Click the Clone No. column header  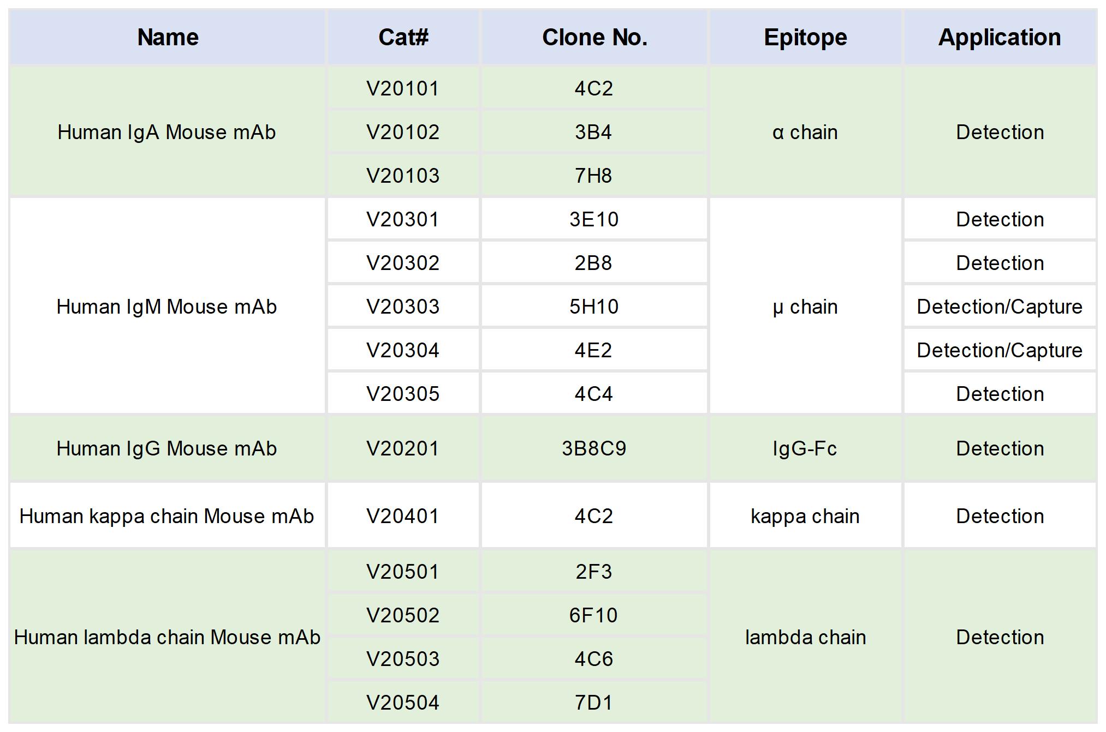click(594, 37)
